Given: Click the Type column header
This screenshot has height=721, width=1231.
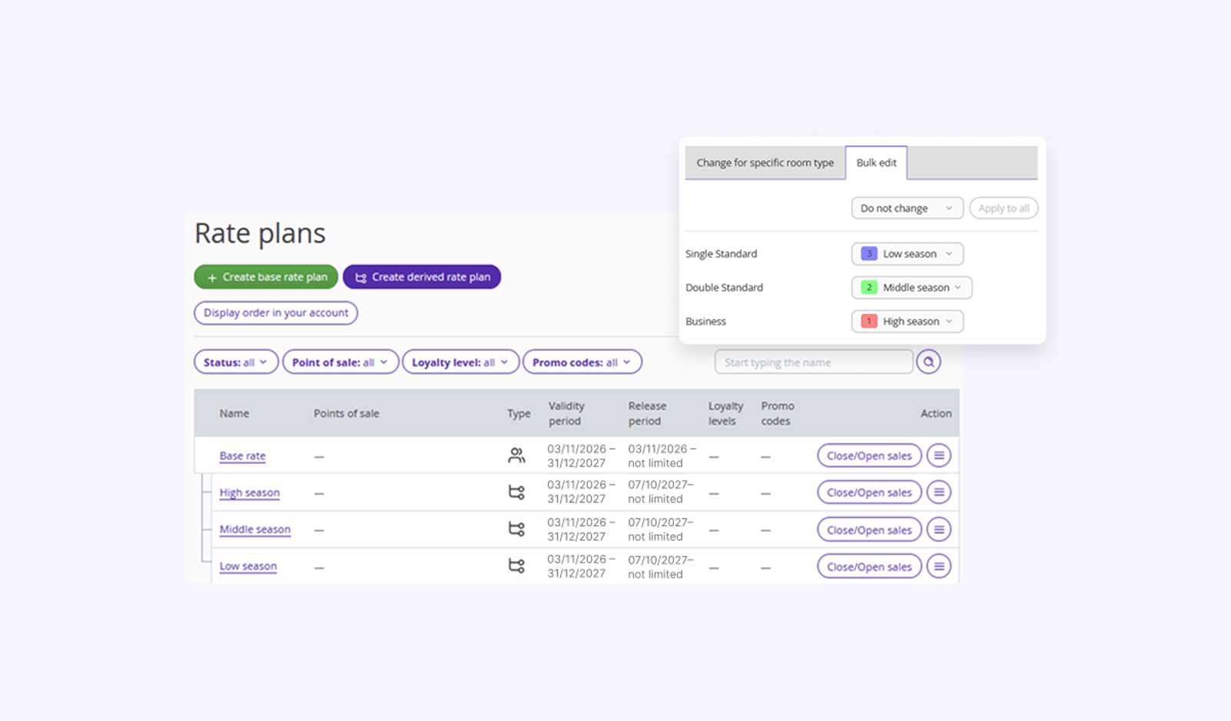Looking at the screenshot, I should pyautogui.click(x=519, y=414).
